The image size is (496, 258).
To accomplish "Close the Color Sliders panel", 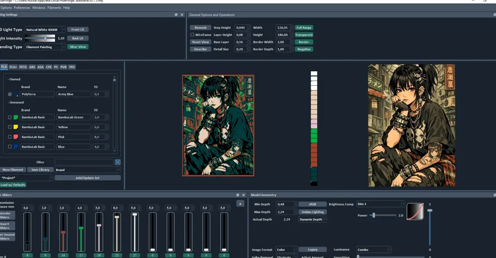I will coord(244,195).
